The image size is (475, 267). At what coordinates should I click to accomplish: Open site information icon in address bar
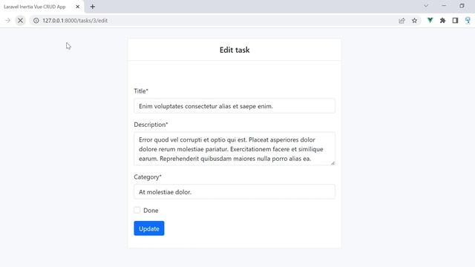point(36,21)
